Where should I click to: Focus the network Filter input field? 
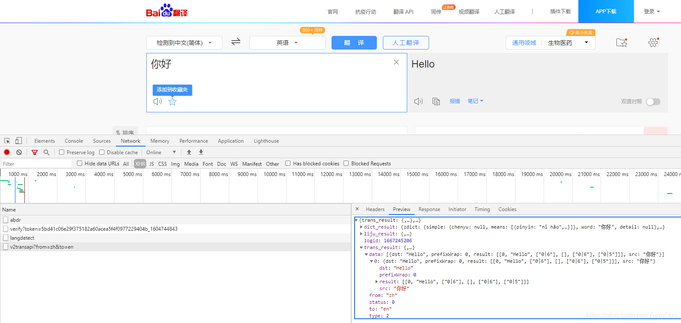[x=36, y=164]
